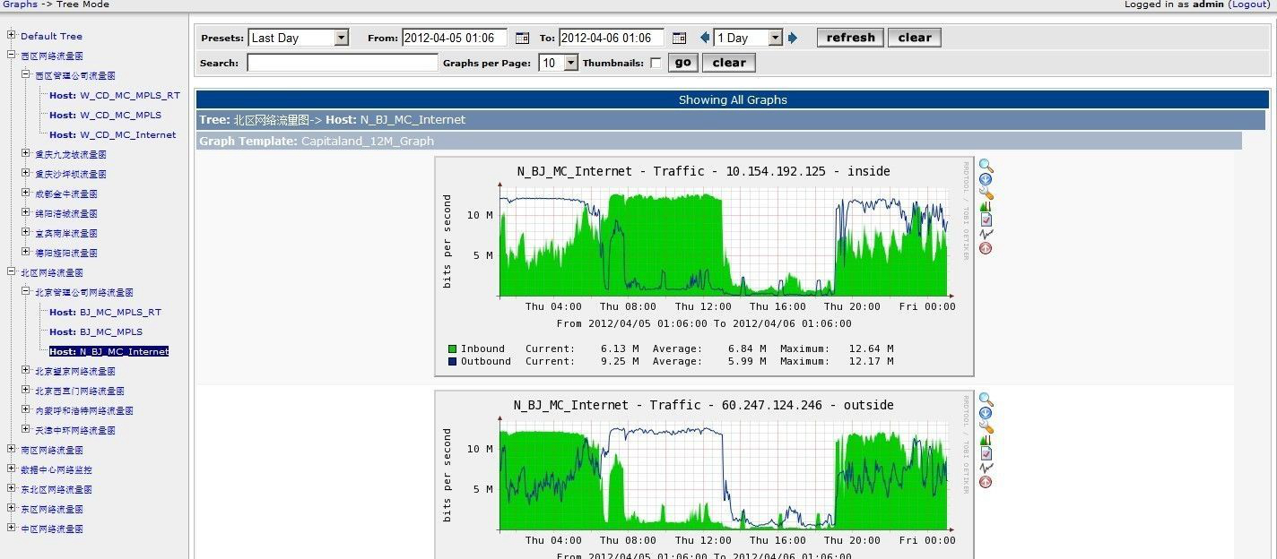This screenshot has width=1277, height=559.
Task: Expand the 中区网络流量图 node
Action: click(x=12, y=529)
